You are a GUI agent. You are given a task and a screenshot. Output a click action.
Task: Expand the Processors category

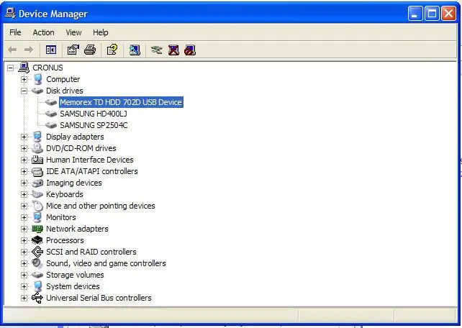click(24, 240)
